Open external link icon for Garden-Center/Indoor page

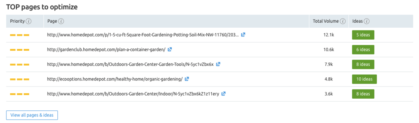click(x=223, y=94)
